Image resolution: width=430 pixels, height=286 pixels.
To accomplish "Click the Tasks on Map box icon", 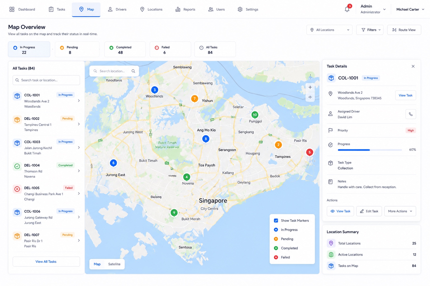I will click(331, 266).
